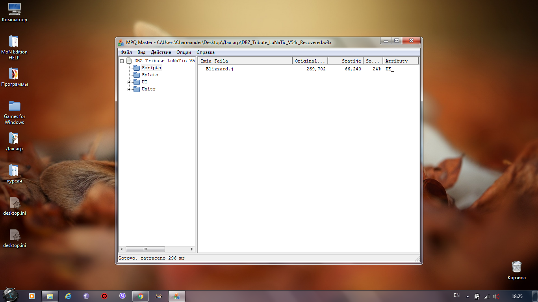This screenshot has width=538, height=302.
Task: Select the Scripts folder in tree
Action: tap(151, 68)
